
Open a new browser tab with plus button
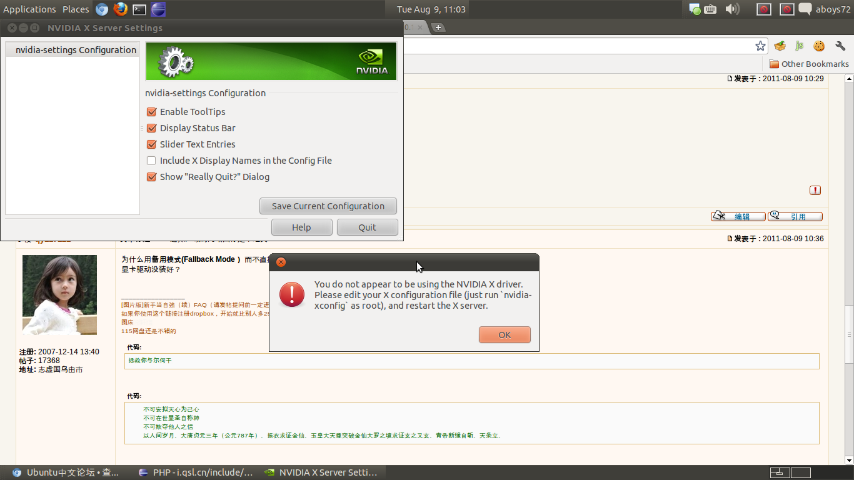coord(438,27)
